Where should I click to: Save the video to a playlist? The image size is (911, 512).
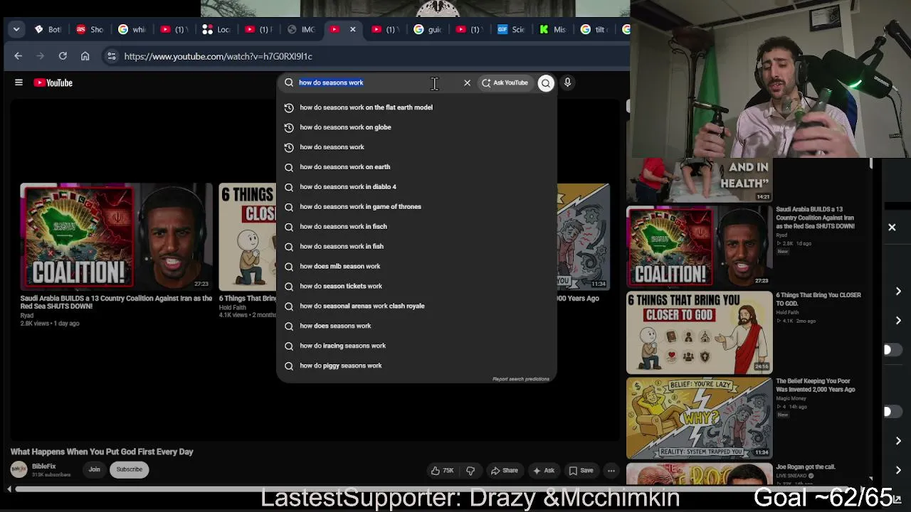point(581,470)
